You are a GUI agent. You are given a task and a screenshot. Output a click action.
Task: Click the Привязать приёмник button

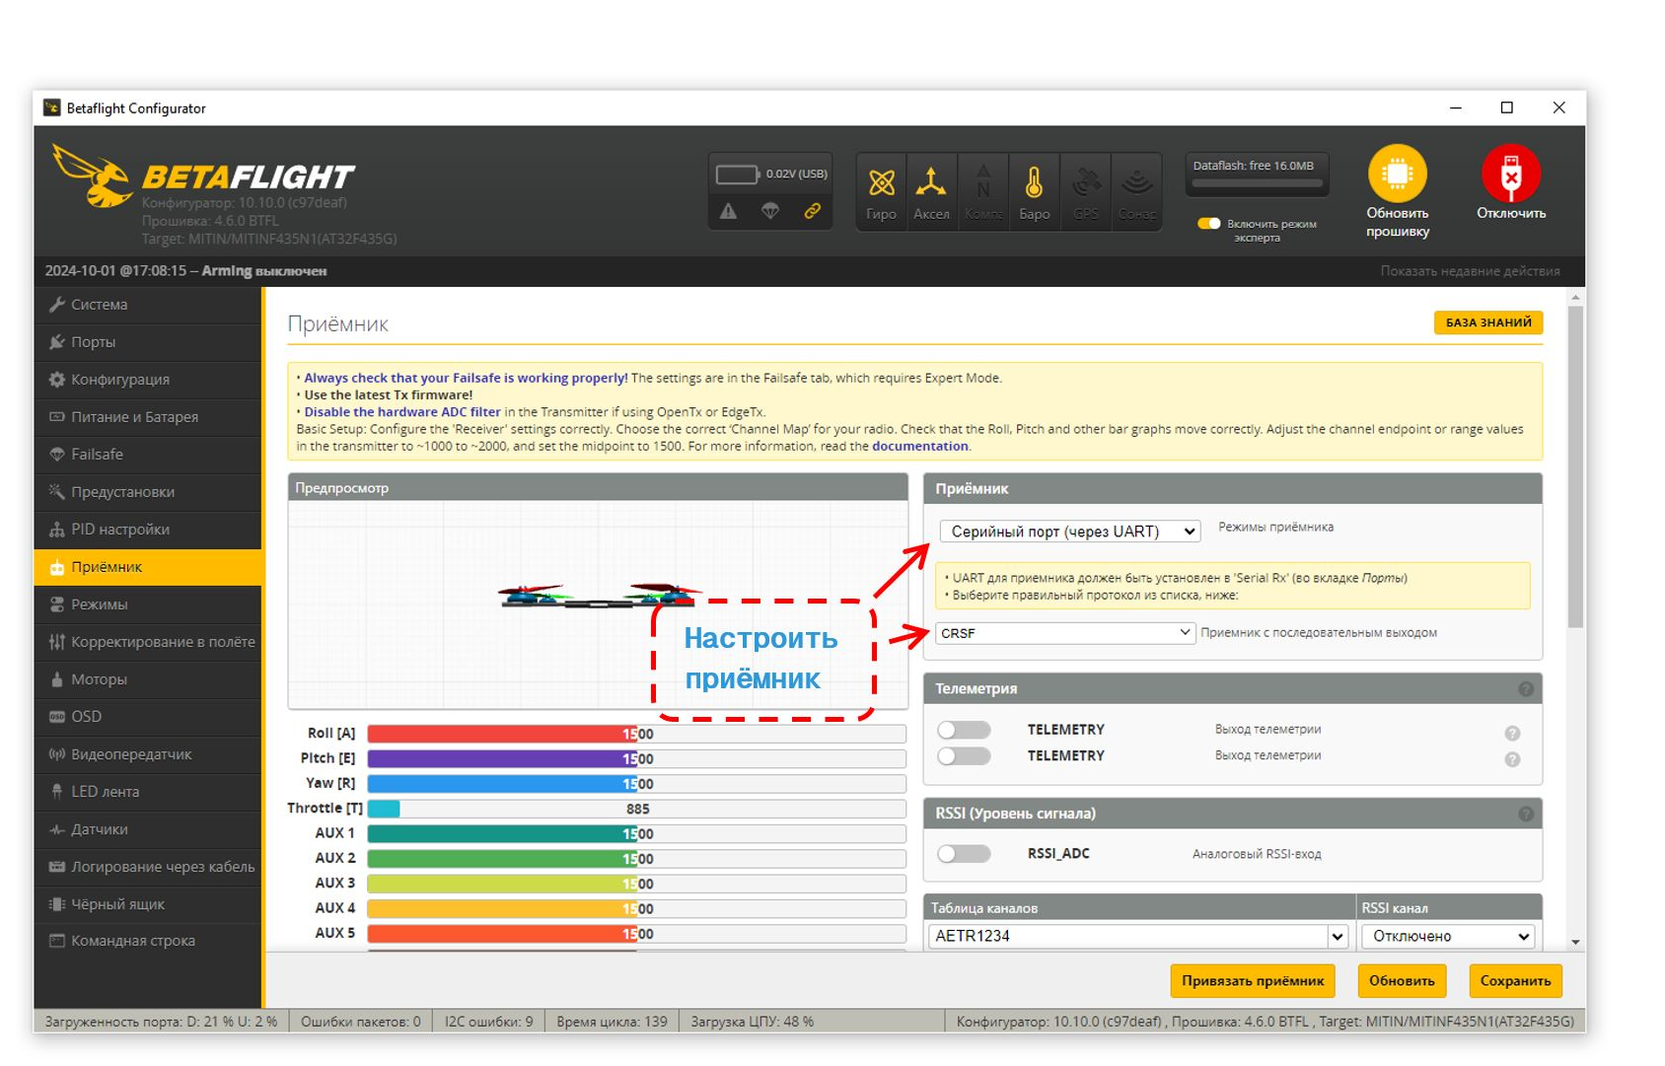pos(1253,981)
